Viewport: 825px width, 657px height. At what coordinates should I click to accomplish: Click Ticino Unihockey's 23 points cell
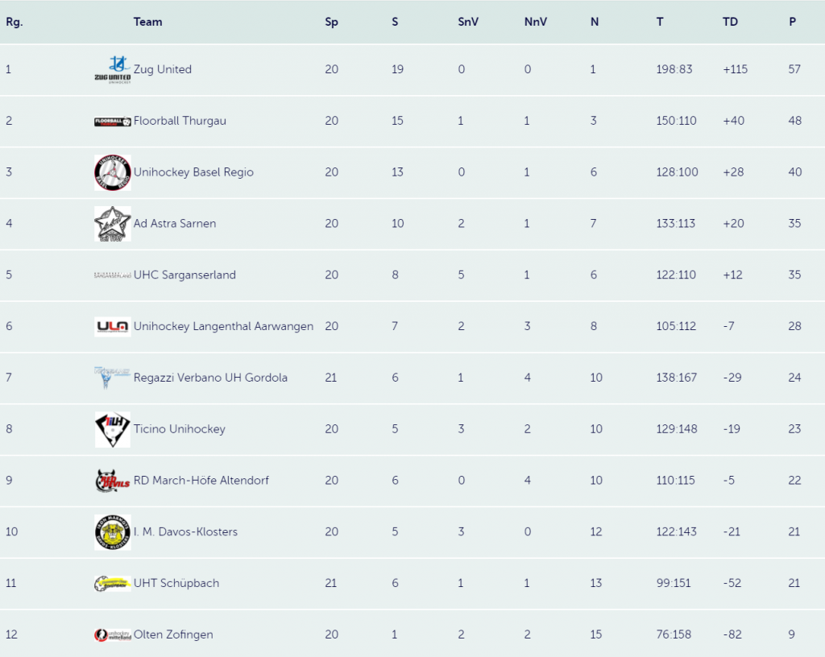tap(794, 429)
